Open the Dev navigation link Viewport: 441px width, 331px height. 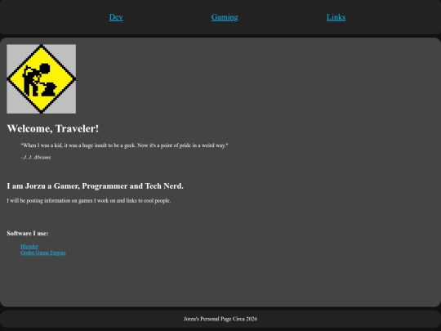(116, 17)
